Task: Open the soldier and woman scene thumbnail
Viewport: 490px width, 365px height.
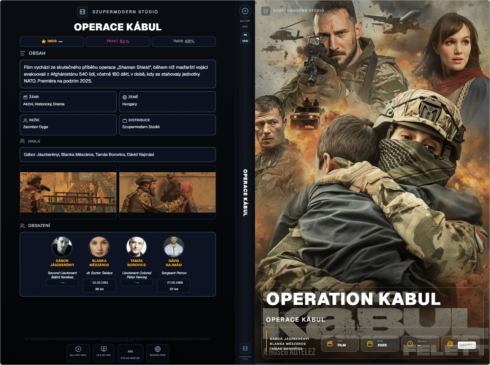Action: pos(168,192)
